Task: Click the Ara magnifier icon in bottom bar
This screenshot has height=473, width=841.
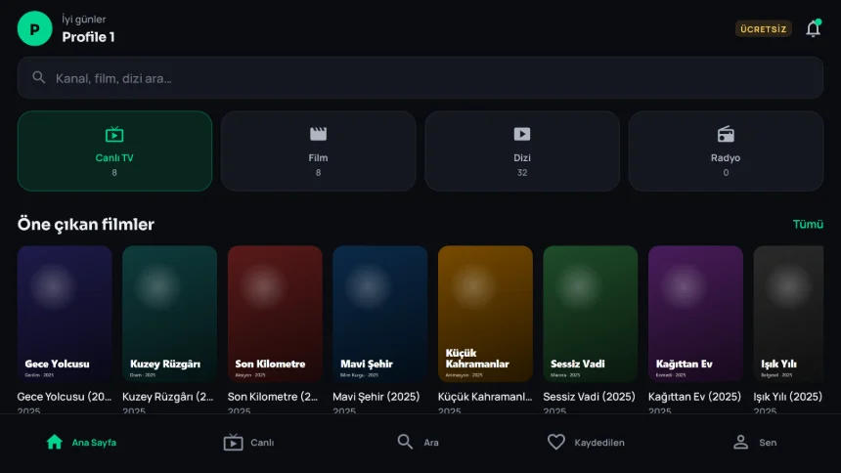Action: tap(405, 442)
